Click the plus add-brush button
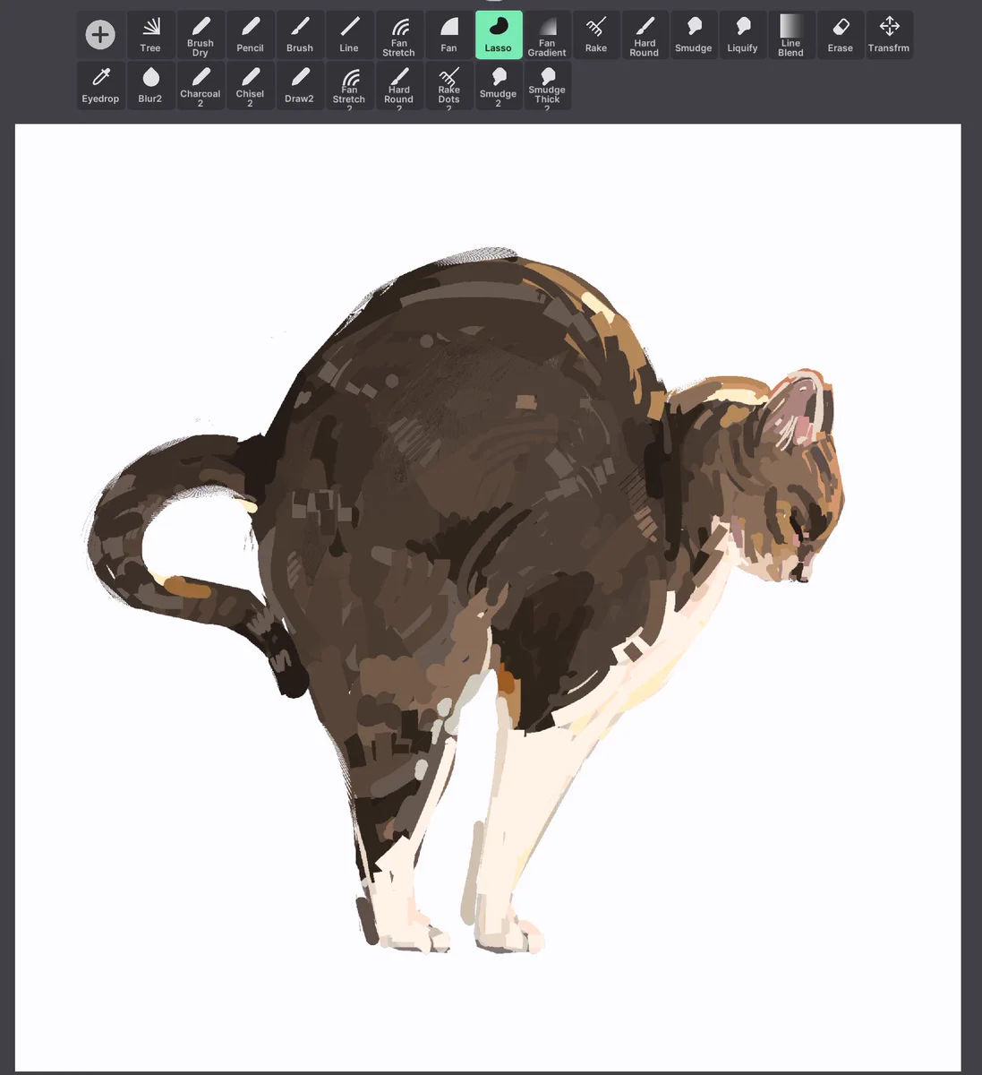Viewport: 982px width, 1075px height. 100,35
